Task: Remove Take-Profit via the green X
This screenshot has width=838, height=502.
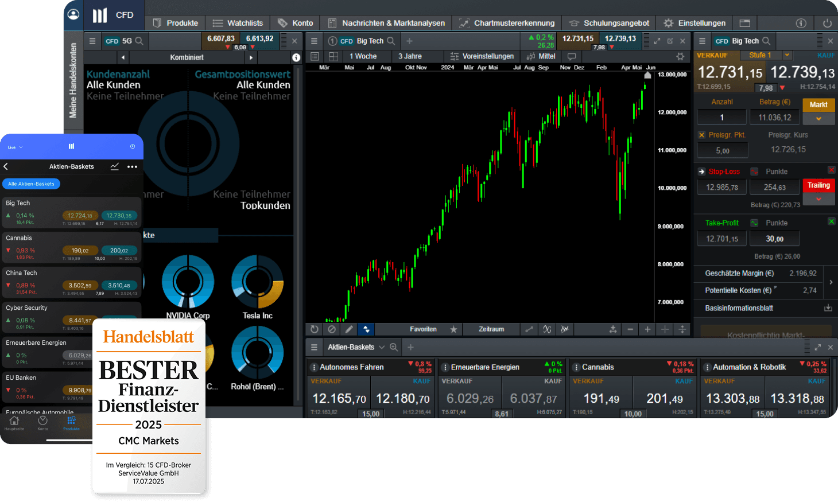Action: pyautogui.click(x=831, y=223)
